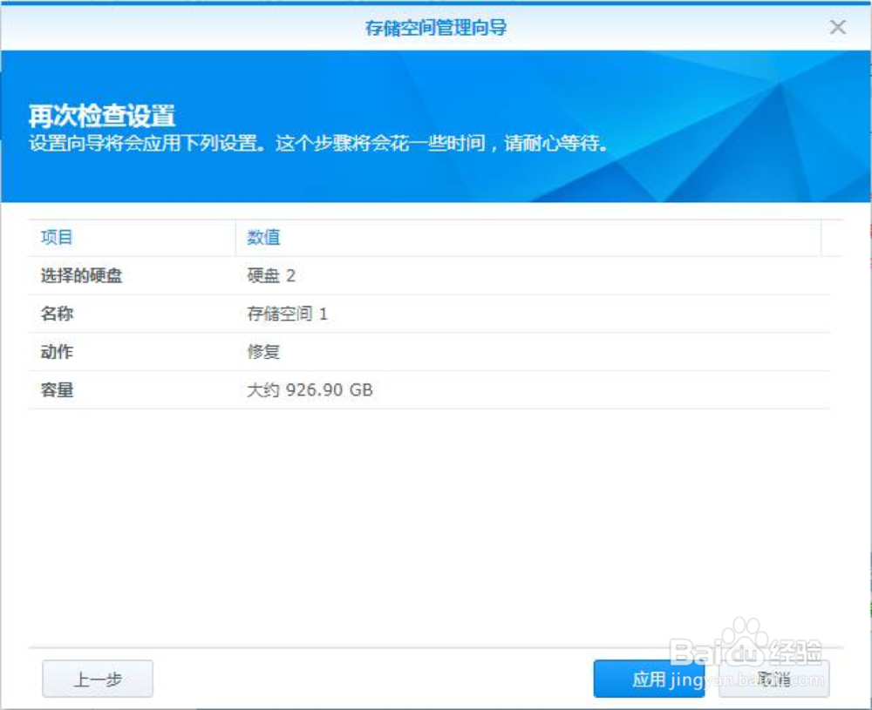
Task: Select the 选择的硬盘 row label
Action: [x=81, y=275]
